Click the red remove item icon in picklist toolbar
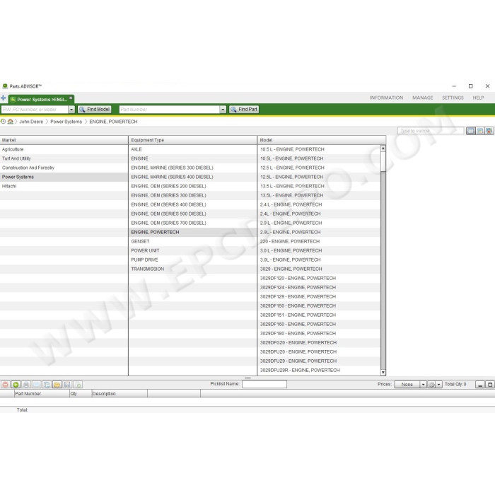The height and width of the screenshot is (495, 495). tap(6, 385)
